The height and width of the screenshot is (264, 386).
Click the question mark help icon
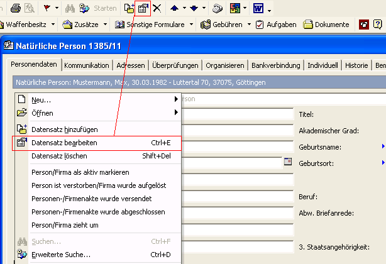point(363,25)
